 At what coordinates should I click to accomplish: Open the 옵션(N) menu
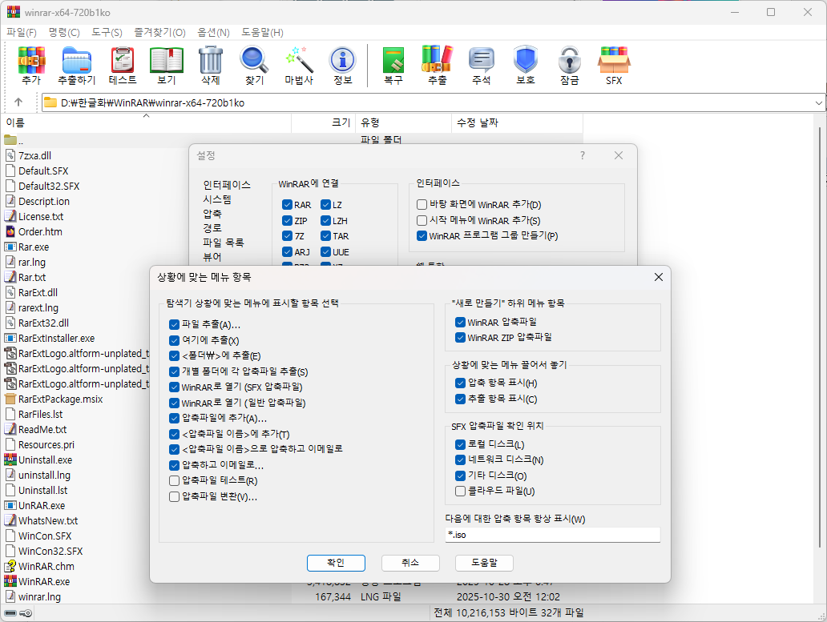[214, 33]
